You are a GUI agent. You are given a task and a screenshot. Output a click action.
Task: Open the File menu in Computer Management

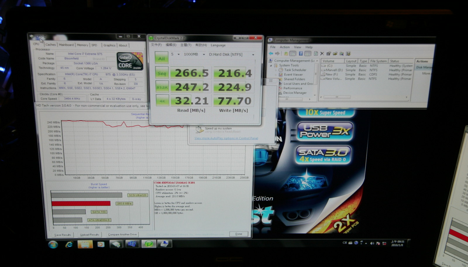click(273, 47)
